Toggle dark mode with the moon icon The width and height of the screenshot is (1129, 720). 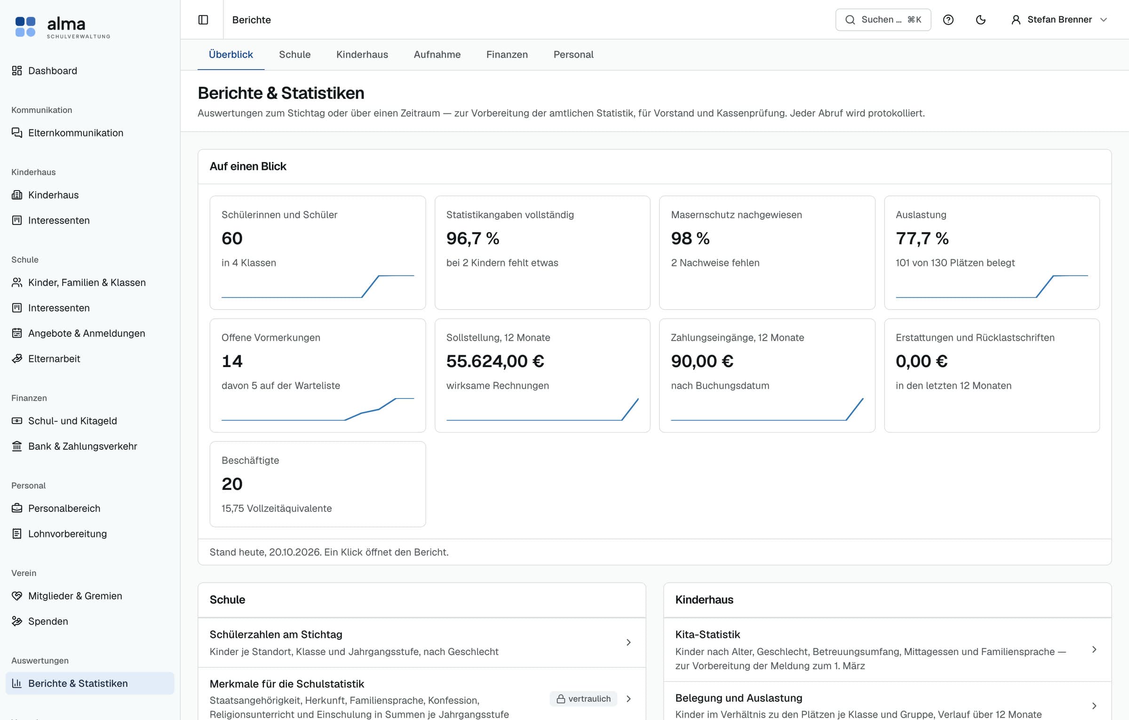[981, 20]
